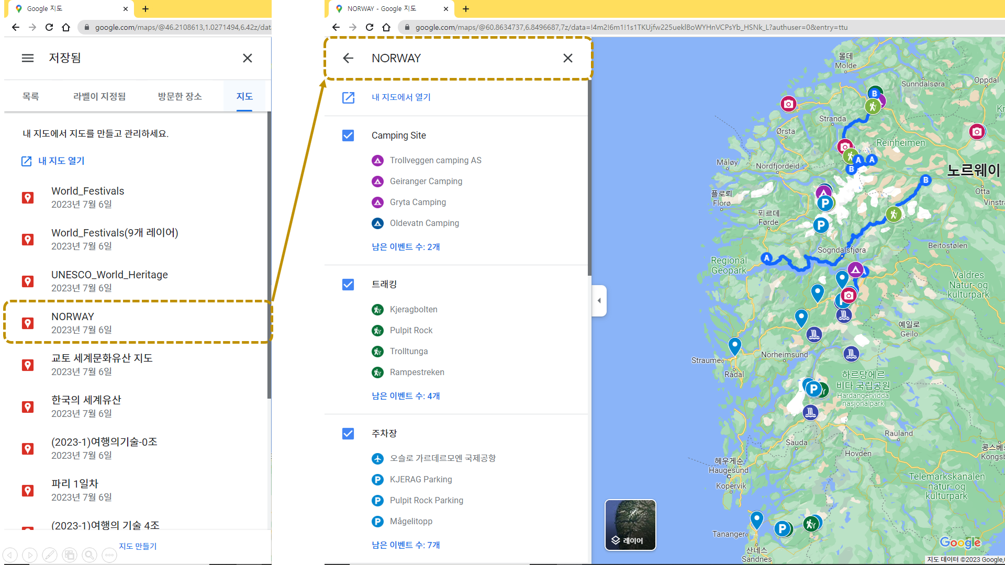This screenshot has height=565, width=1005.
Task: Toggle the 트래킹 layer checkbox
Action: pyautogui.click(x=348, y=285)
